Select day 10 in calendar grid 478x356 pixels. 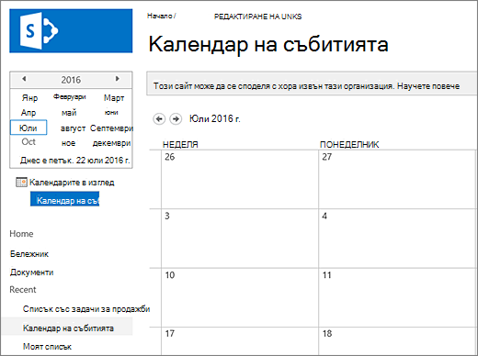(x=170, y=275)
